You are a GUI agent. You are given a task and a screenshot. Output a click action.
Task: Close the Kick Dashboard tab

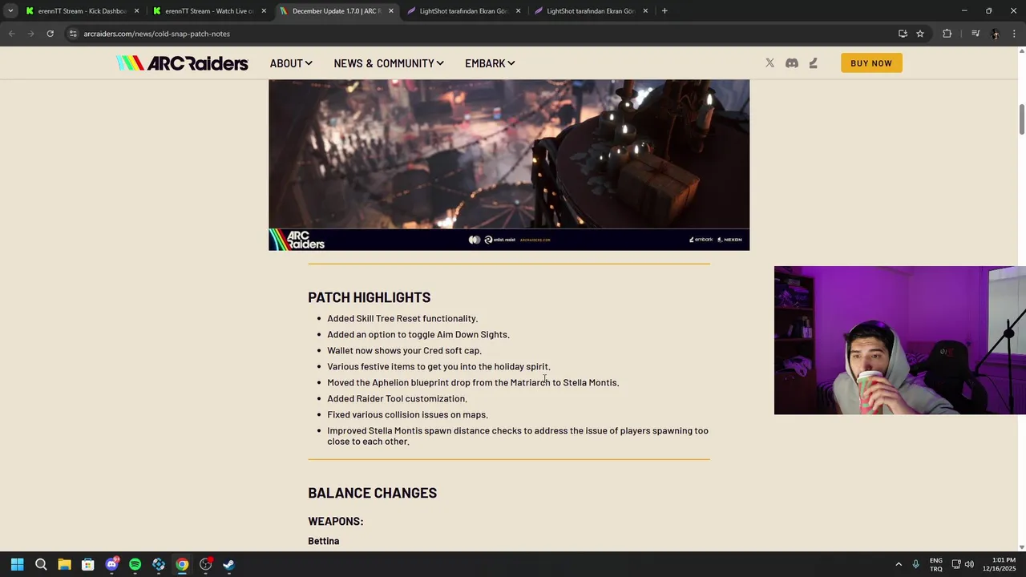[x=136, y=11]
